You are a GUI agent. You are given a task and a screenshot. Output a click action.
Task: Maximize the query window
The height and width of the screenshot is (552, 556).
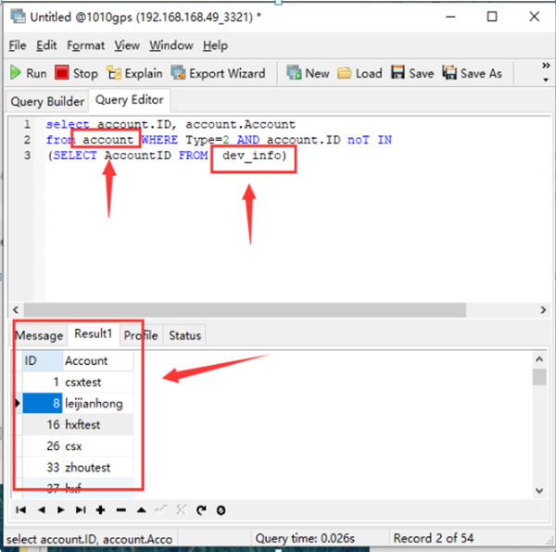(x=492, y=17)
